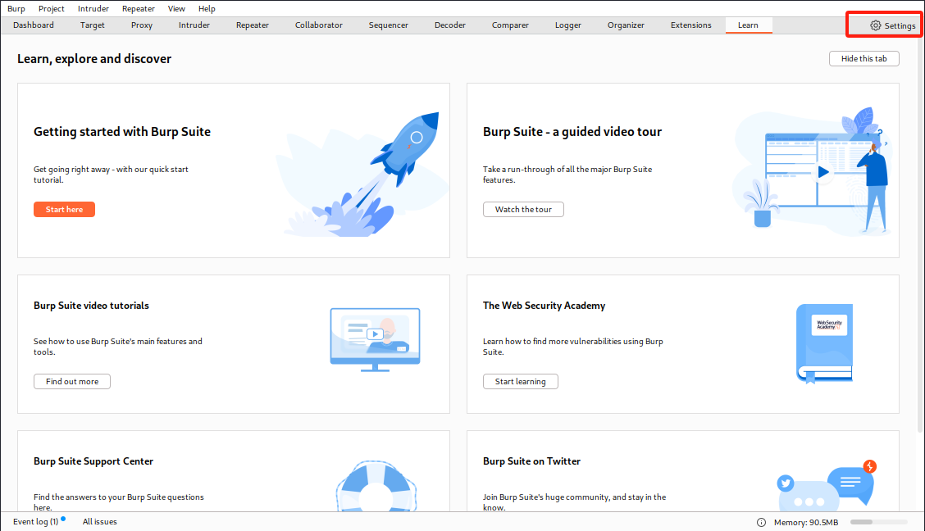Viewport: 925px width, 531px height.
Task: Click the Web Security Academy book illustration
Action: 824,343
